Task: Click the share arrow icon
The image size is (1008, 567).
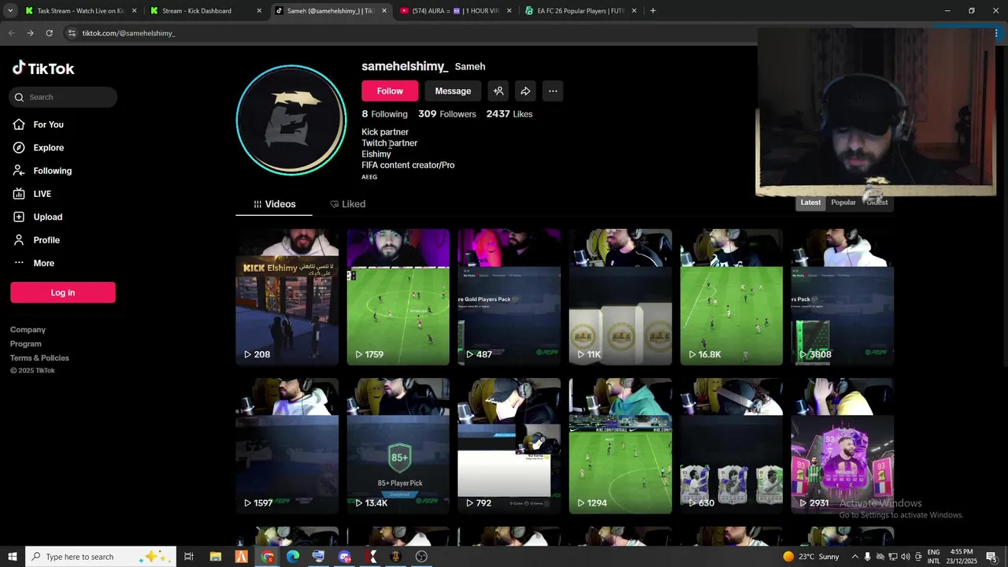Action: (525, 91)
